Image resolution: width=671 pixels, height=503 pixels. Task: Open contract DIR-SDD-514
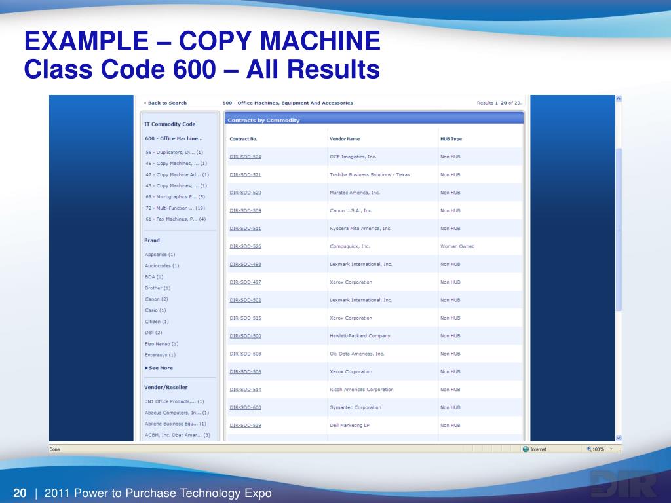(245, 390)
